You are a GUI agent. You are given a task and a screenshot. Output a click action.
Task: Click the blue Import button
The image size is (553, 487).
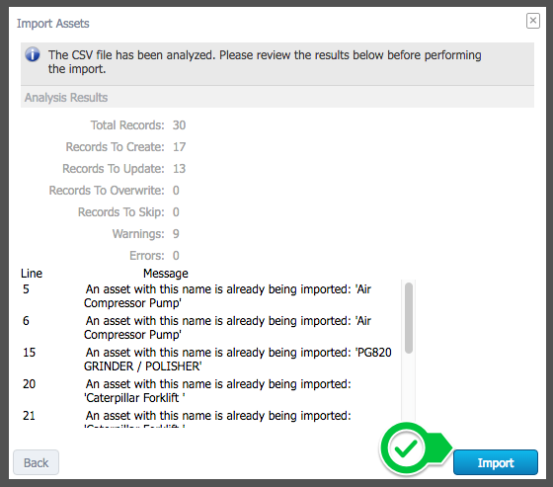point(495,462)
